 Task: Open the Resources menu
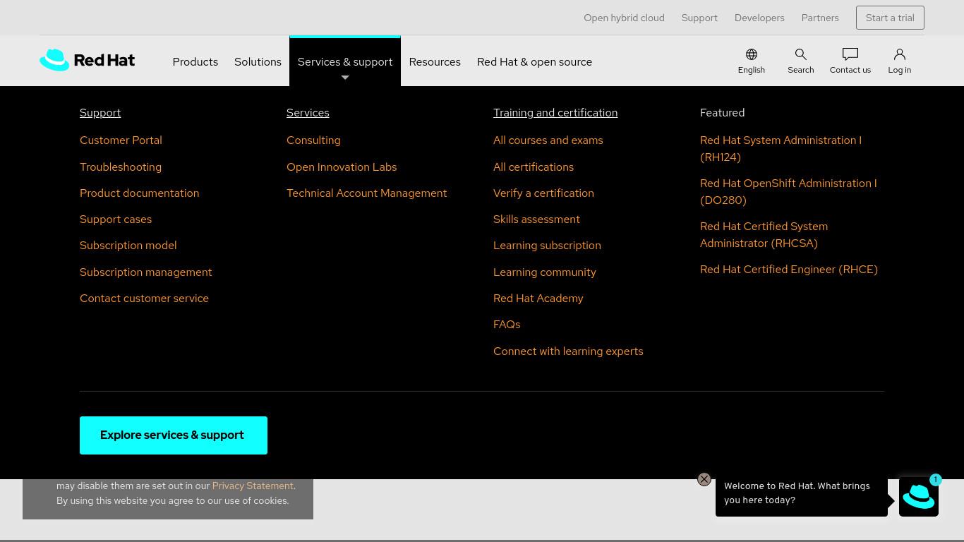tap(435, 61)
